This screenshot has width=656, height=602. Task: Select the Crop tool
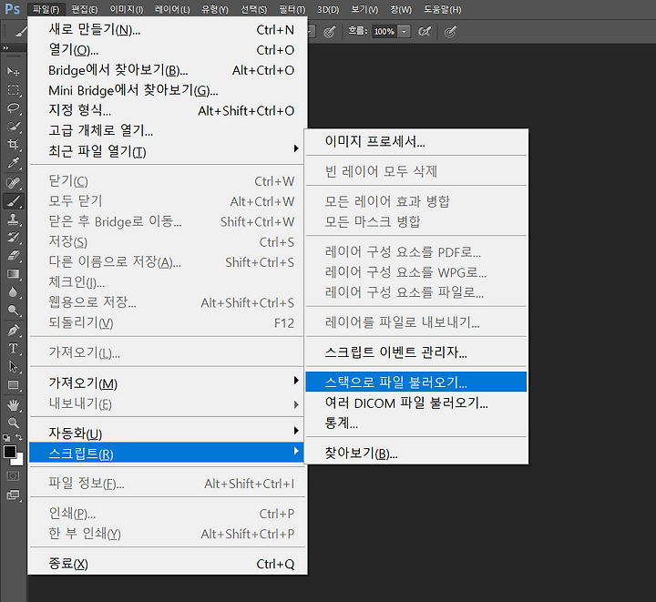[13, 145]
